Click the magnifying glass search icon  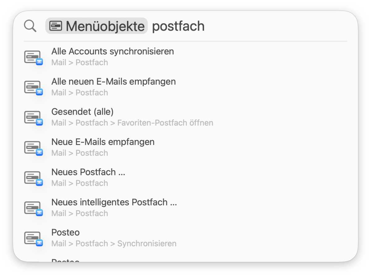[30, 26]
